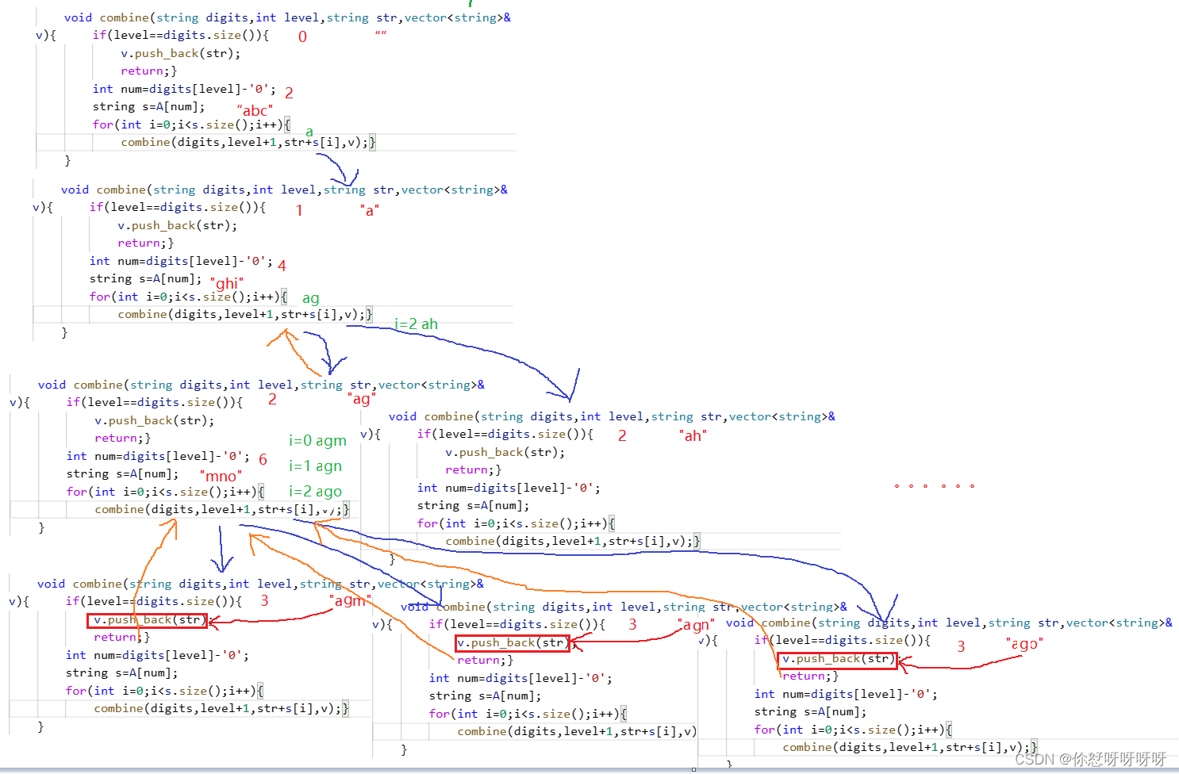The image size is (1179, 774).
Task: Click the "i=2 ah" blue annotation
Action: [x=417, y=324]
